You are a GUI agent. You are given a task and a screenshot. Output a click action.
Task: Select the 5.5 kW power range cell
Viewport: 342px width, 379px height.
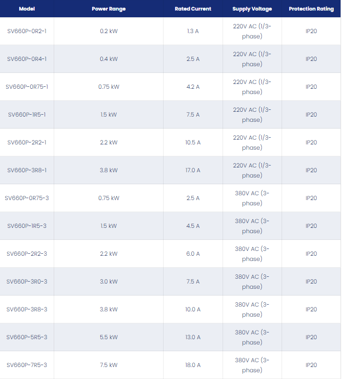tap(108, 337)
